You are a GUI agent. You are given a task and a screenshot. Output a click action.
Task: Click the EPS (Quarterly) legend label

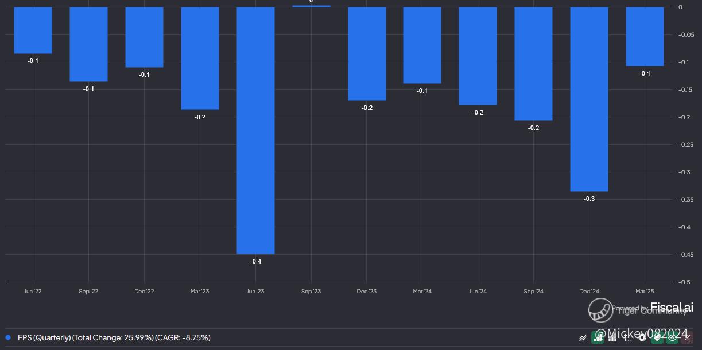point(114,337)
